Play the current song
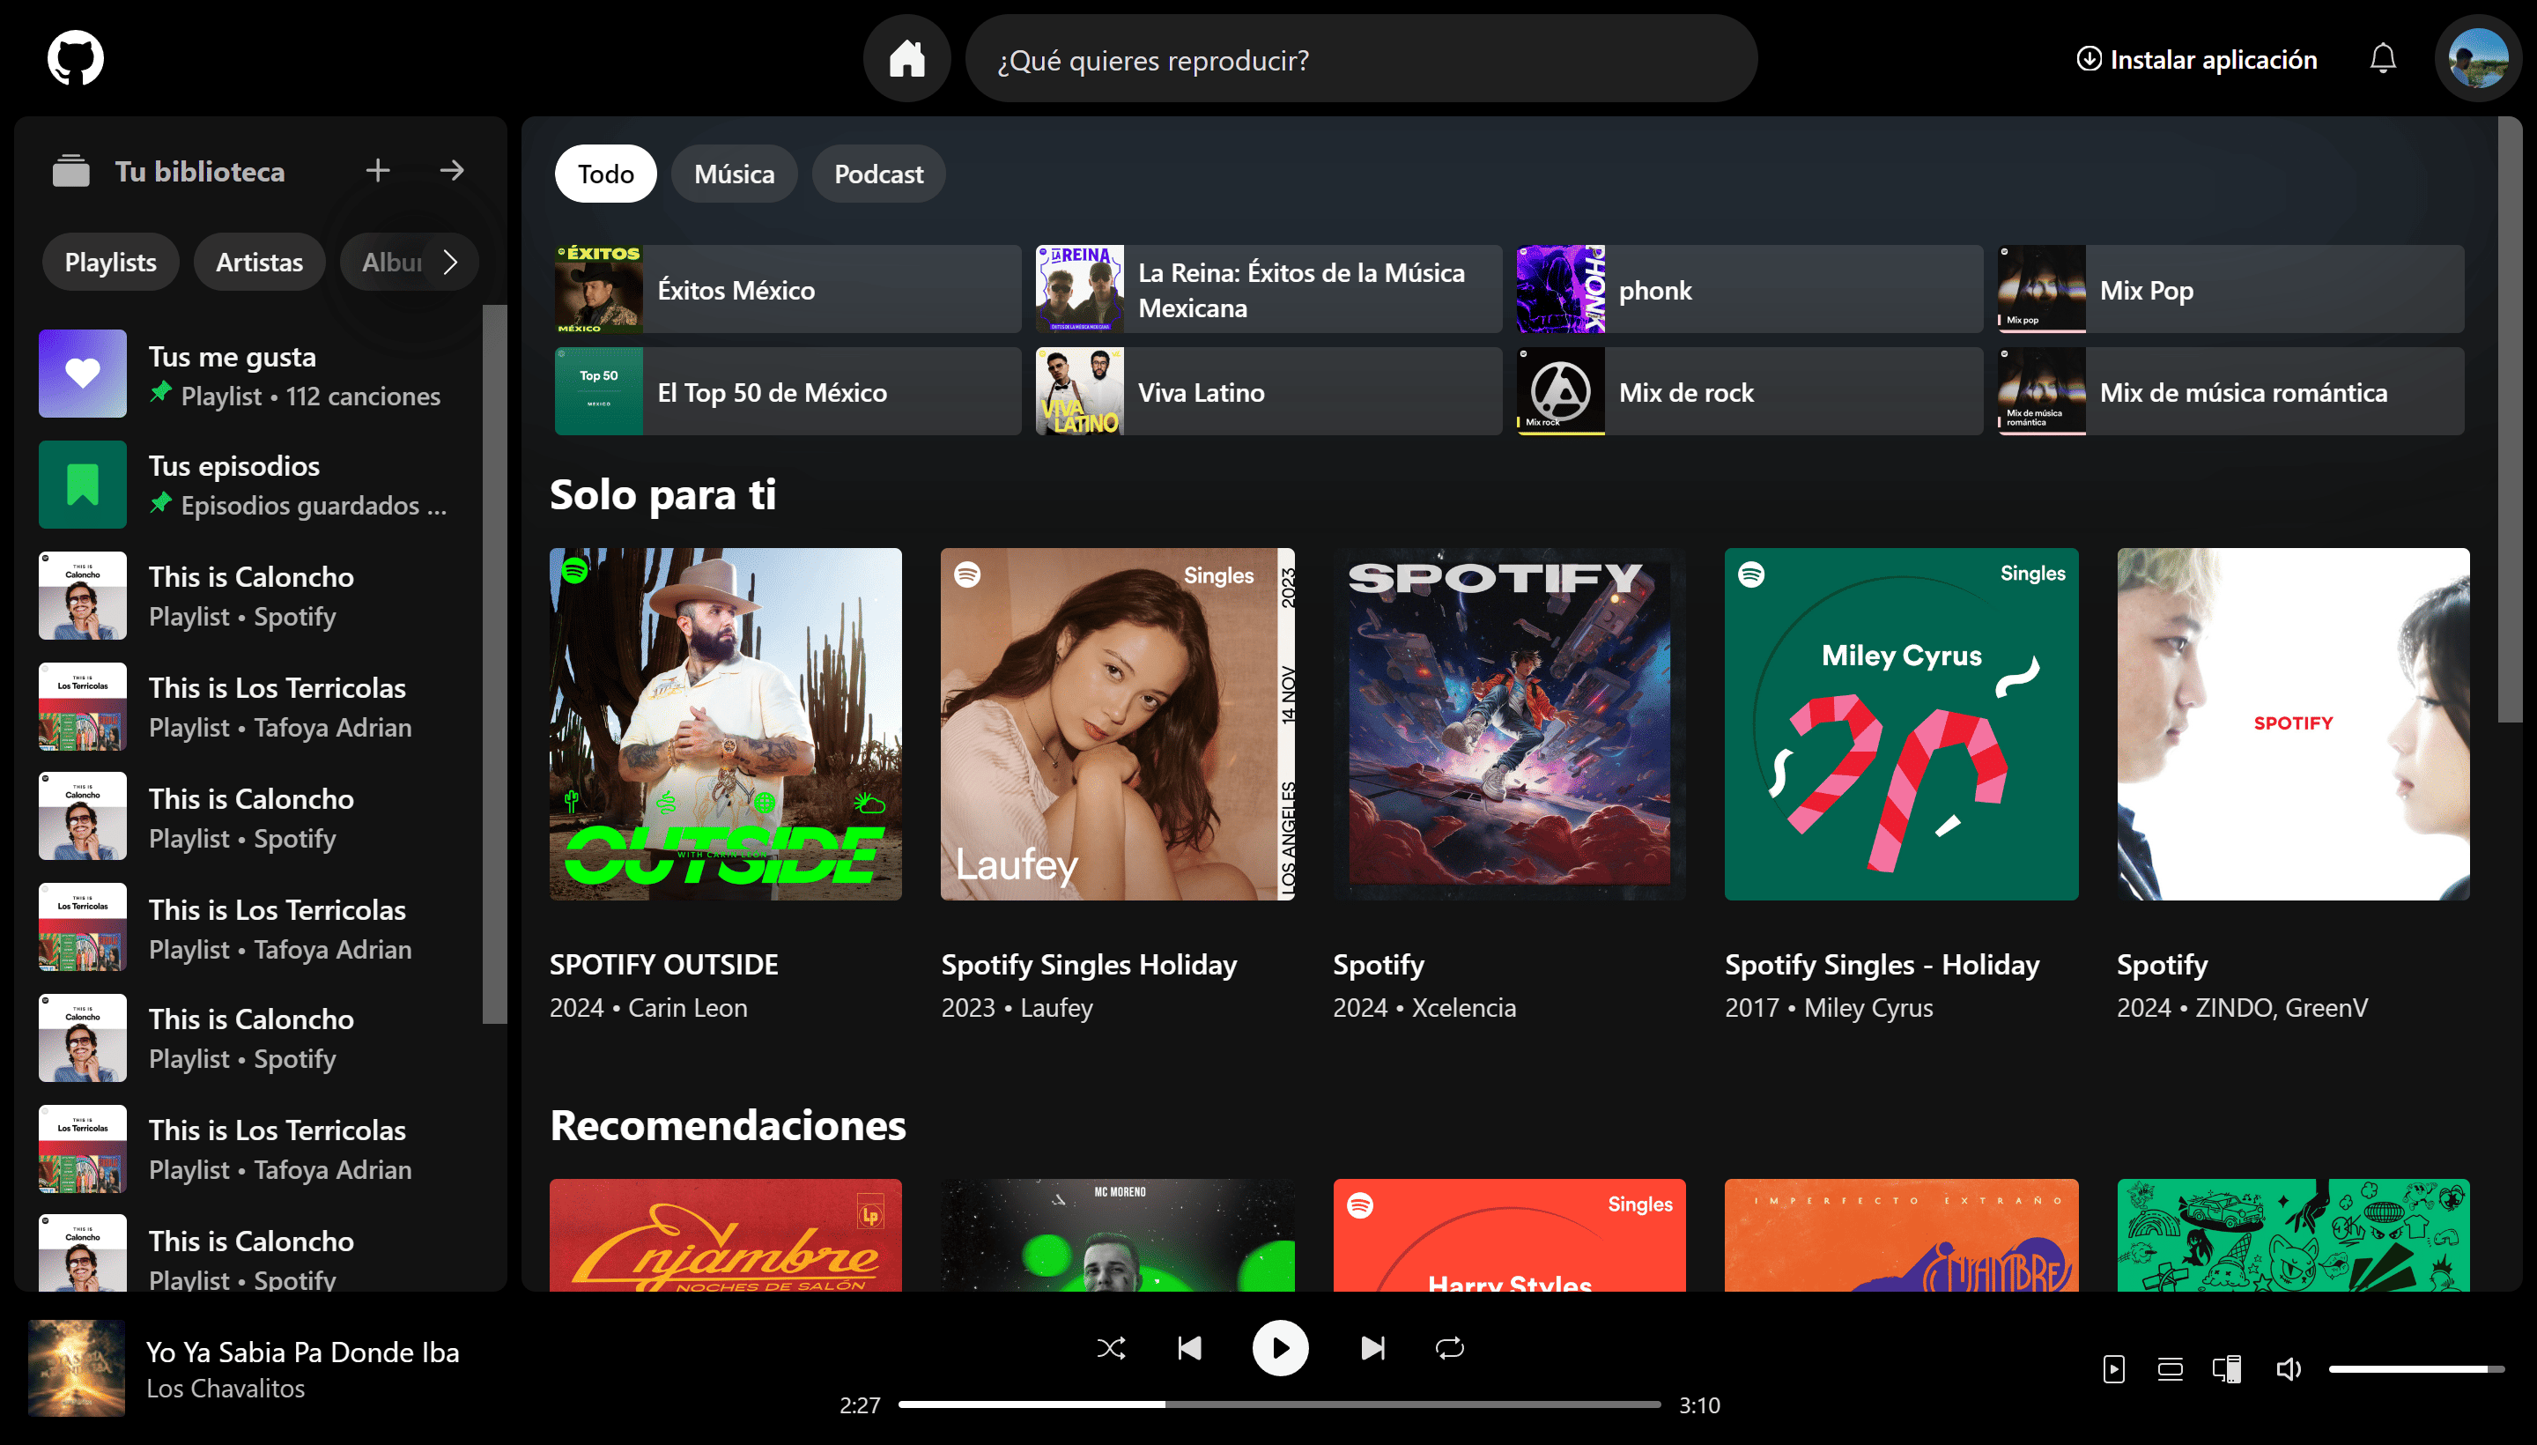 [1280, 1348]
